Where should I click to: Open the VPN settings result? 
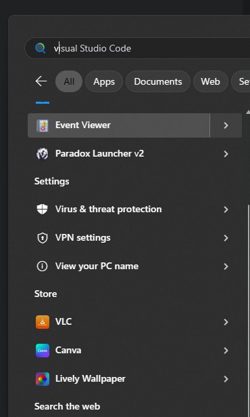[134, 238]
